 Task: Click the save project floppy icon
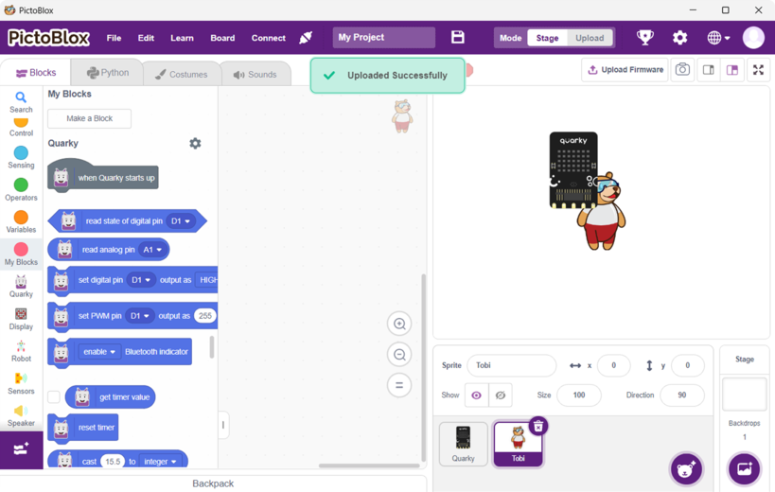[458, 37]
